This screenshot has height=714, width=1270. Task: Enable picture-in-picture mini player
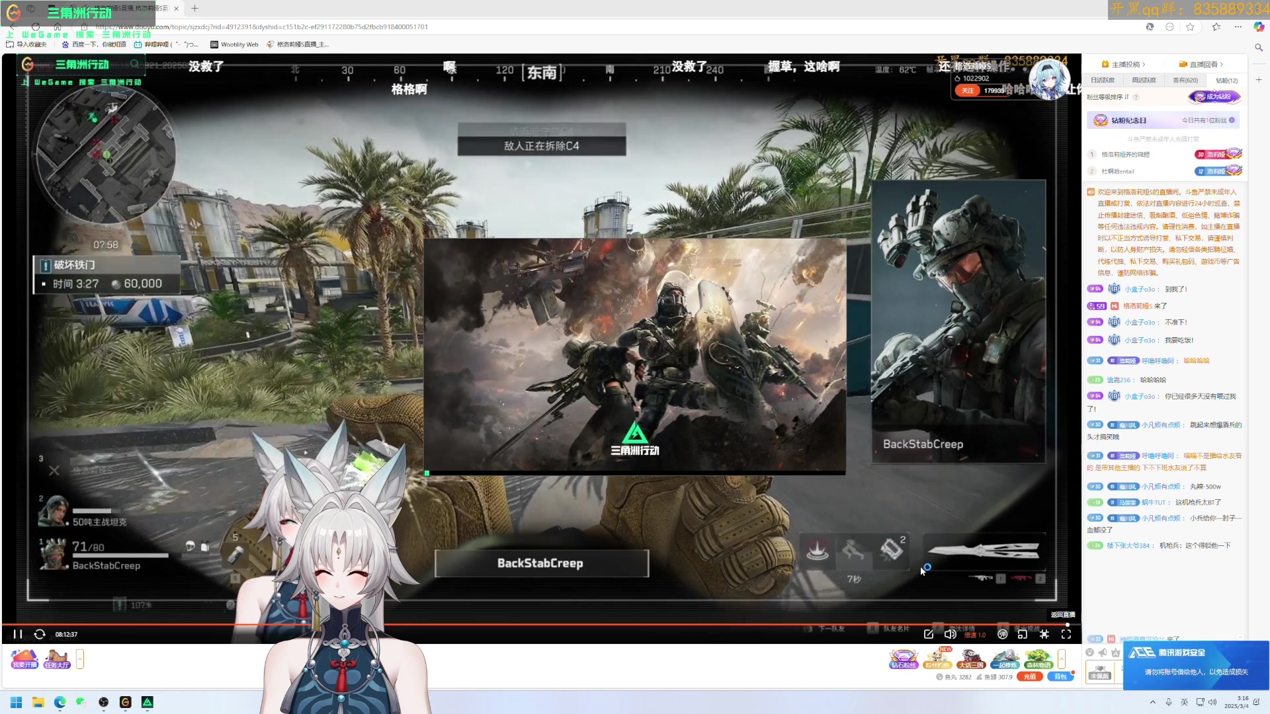coord(1023,634)
